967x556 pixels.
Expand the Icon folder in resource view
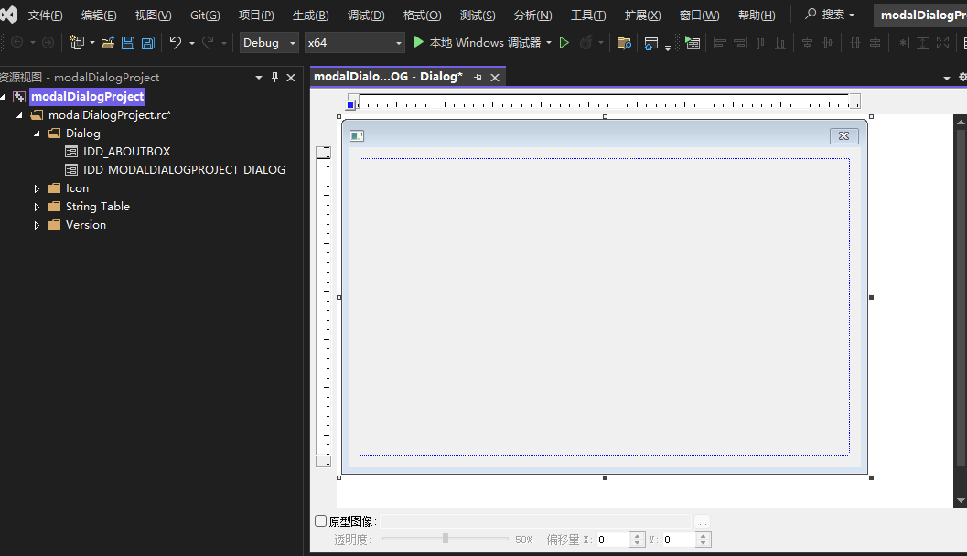coord(38,187)
